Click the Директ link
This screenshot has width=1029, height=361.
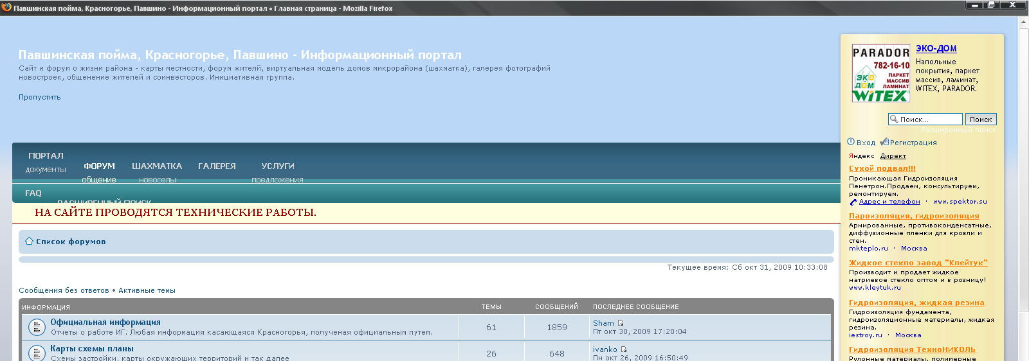click(x=893, y=155)
